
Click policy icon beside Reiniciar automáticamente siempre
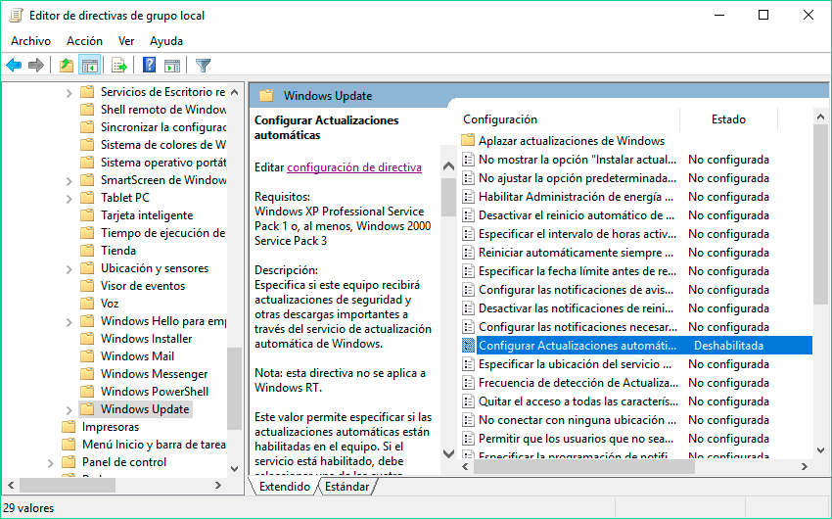click(x=468, y=253)
